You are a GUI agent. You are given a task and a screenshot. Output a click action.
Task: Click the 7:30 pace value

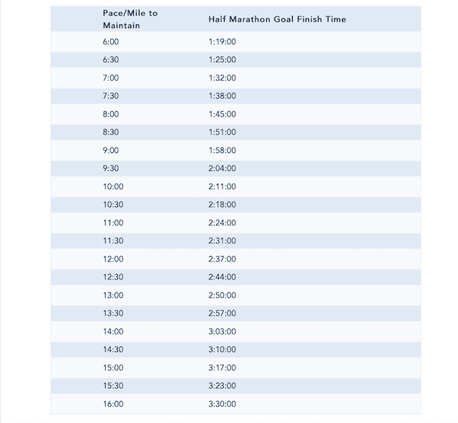click(111, 96)
